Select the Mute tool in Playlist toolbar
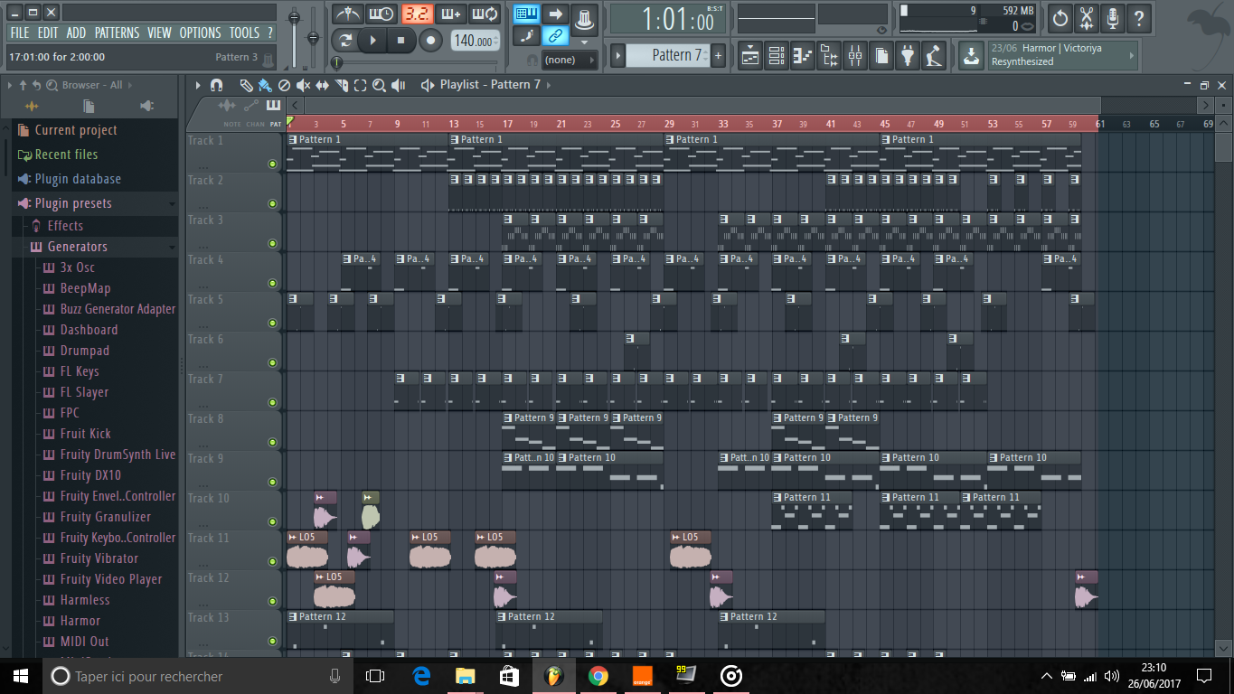This screenshot has height=694, width=1234. click(303, 85)
